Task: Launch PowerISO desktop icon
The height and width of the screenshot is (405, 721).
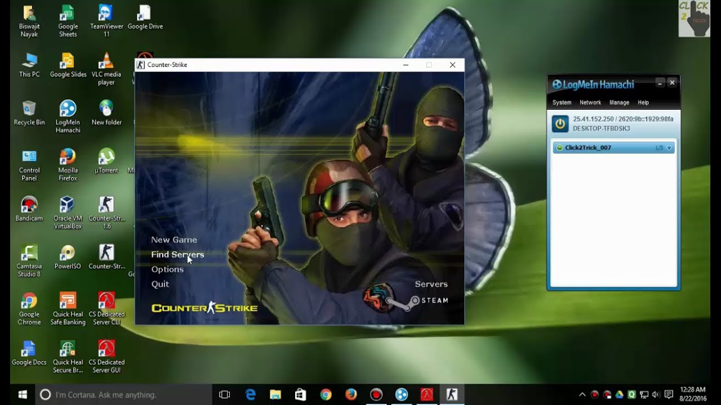Action: click(68, 256)
